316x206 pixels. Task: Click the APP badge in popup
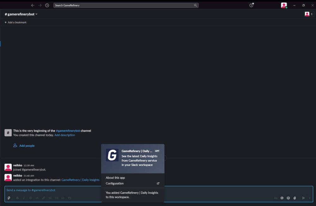point(157,151)
